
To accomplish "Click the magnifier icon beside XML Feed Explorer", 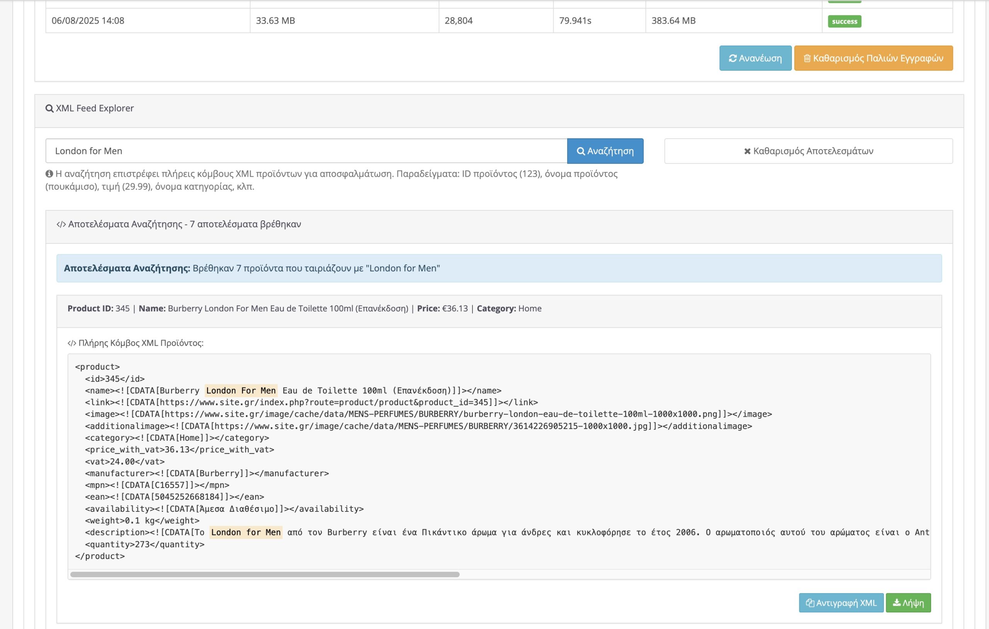I will 49,109.
